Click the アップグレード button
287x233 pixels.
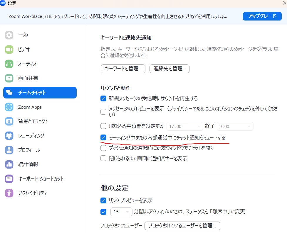tap(262, 16)
